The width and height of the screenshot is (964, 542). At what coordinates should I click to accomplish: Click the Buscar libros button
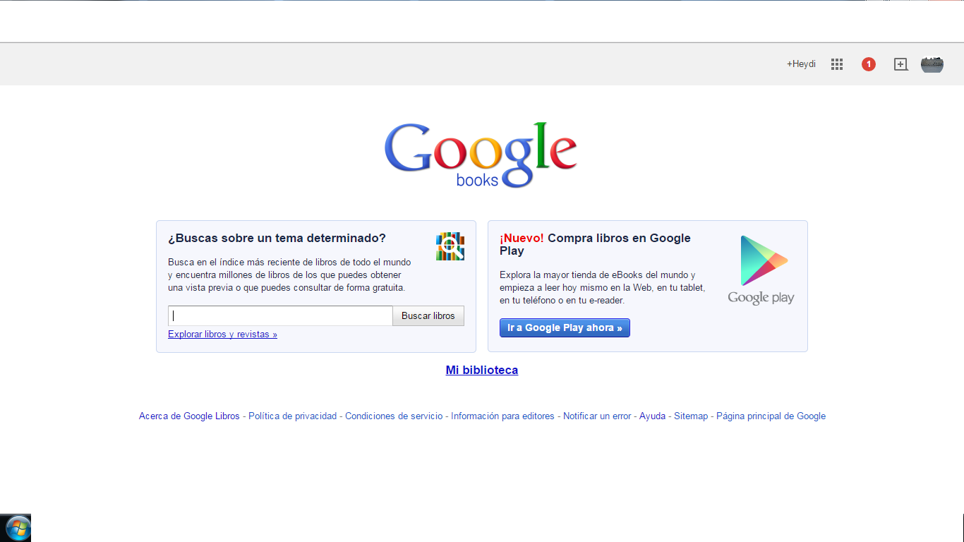428,315
